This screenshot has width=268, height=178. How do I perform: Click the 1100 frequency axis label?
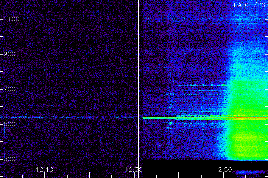[x=12, y=19]
